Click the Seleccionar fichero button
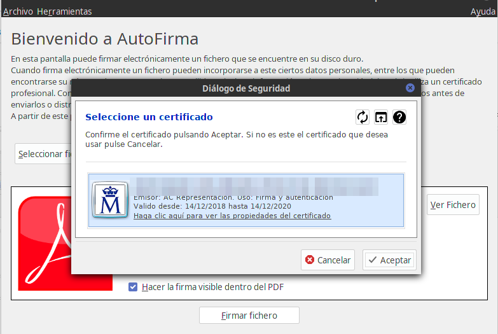This screenshot has height=334, width=498. point(43,154)
